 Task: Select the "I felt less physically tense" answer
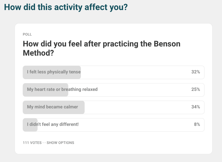pyautogui.click(x=113, y=72)
